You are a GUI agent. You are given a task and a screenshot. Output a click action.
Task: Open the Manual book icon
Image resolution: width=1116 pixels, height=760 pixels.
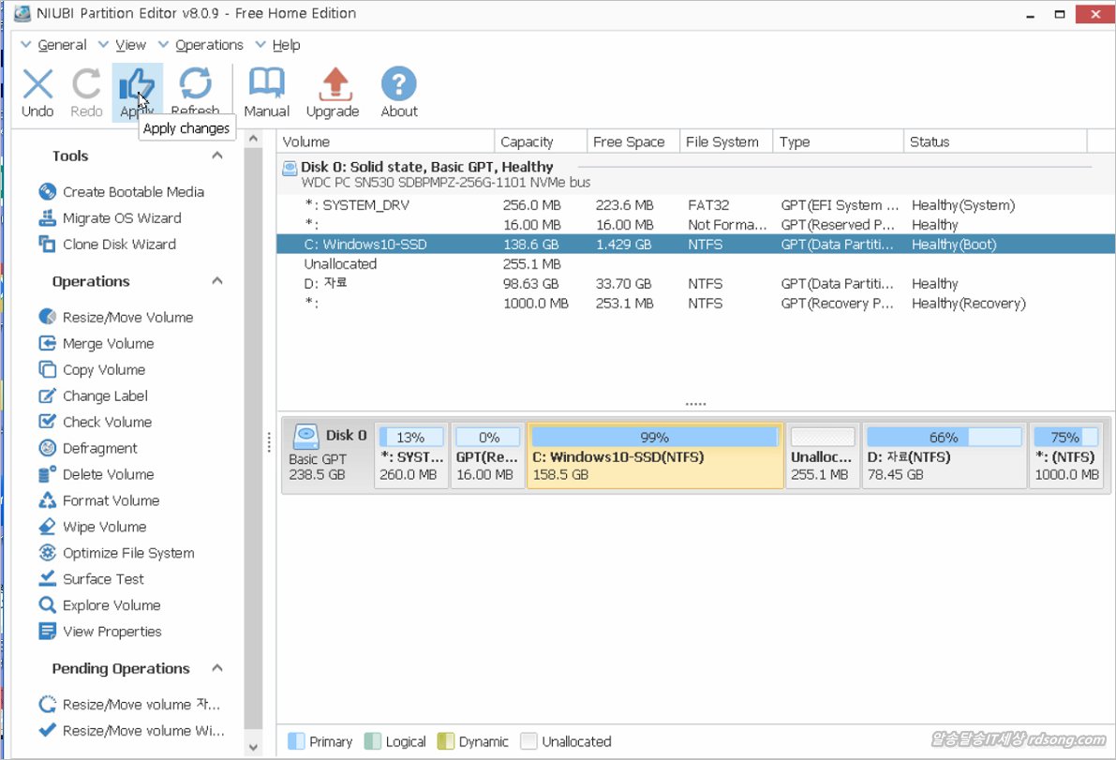[x=266, y=92]
